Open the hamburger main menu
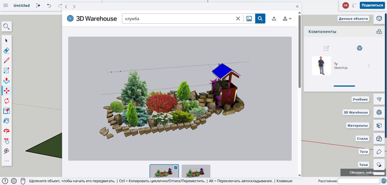This screenshot has width=387, height=185. click(6, 5)
